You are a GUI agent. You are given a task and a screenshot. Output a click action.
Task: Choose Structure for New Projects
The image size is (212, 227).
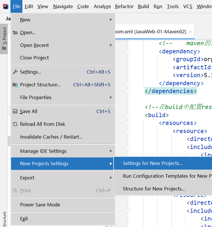[x=154, y=189]
